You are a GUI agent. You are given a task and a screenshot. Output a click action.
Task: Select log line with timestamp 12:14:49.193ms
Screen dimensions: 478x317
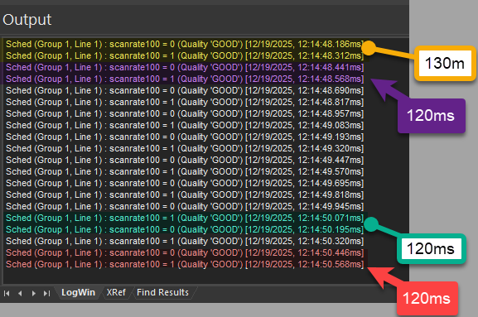[x=185, y=137]
